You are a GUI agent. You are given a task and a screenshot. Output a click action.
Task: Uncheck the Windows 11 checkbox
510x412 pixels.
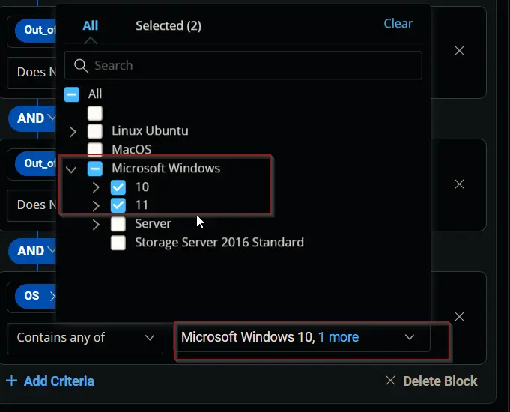[118, 205]
